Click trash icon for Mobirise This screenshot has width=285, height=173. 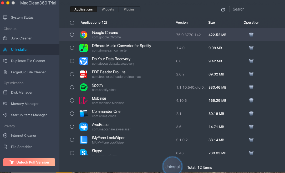coord(251,100)
